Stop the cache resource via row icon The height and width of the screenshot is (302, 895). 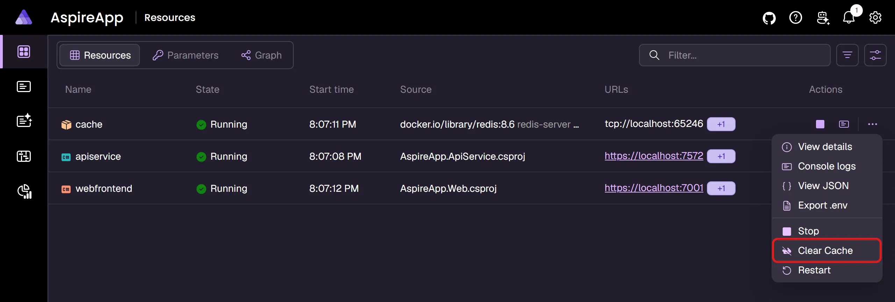tap(820, 124)
